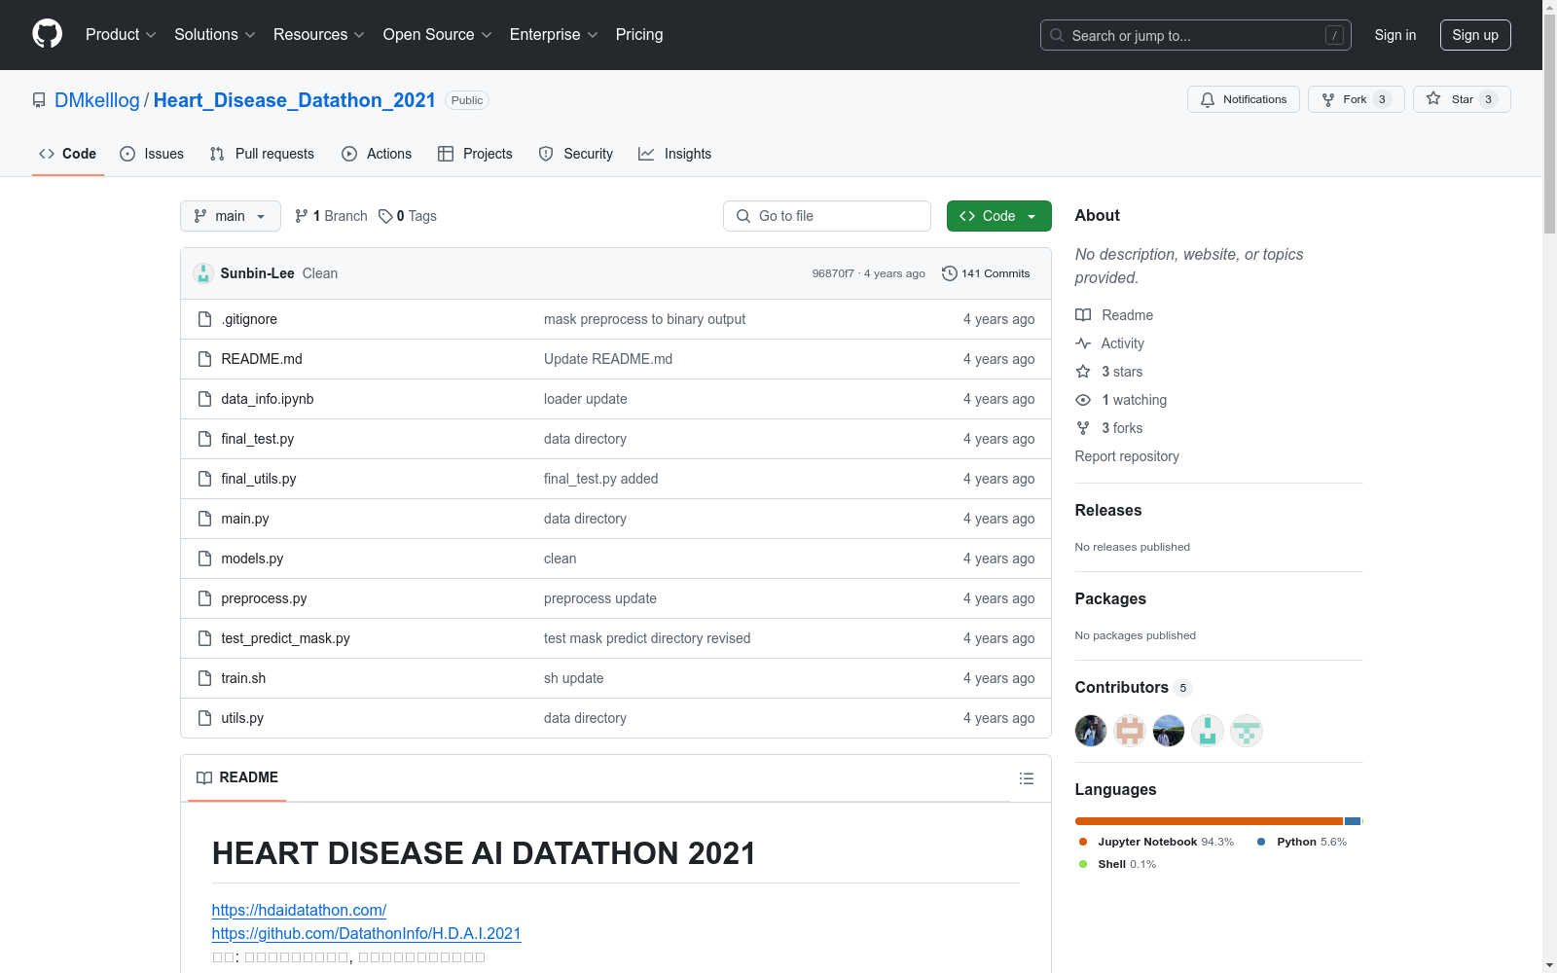
Task: Open the hdaidatathon.com link
Action: click(299, 910)
